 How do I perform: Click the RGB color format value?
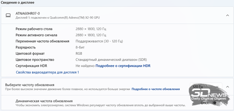point(79,54)
